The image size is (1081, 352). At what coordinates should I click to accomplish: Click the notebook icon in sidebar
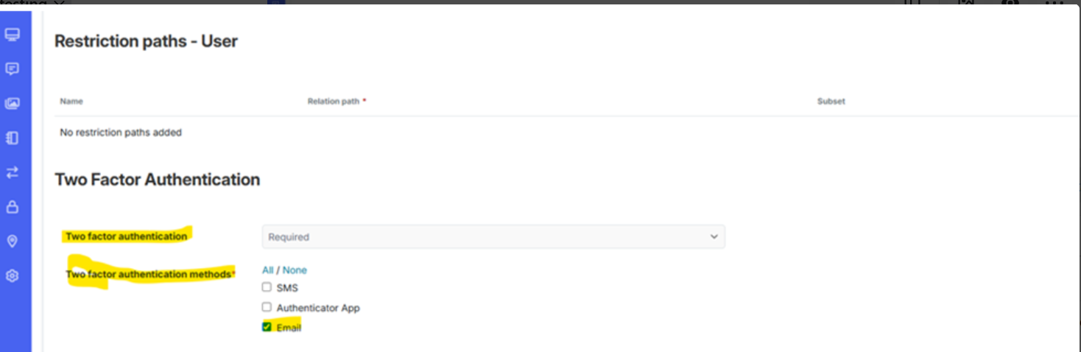click(13, 138)
